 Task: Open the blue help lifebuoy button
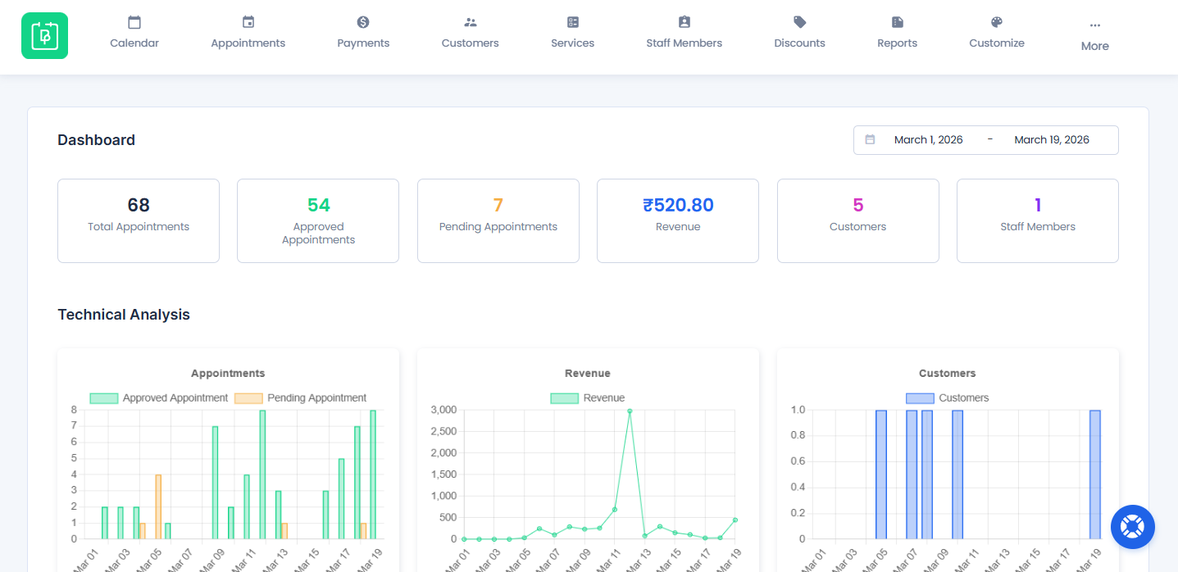coord(1132,526)
